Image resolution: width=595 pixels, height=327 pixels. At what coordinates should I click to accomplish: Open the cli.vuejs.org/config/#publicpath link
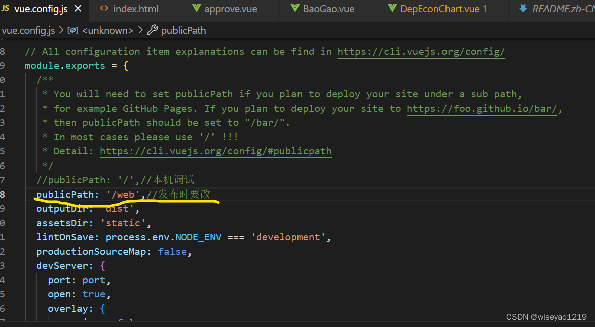(x=216, y=151)
